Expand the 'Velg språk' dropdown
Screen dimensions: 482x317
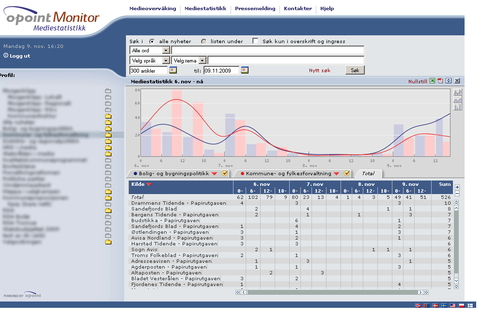click(x=166, y=60)
